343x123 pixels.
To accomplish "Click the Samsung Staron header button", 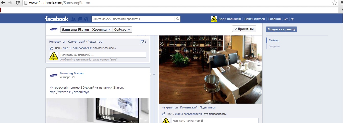I will 75,30.
